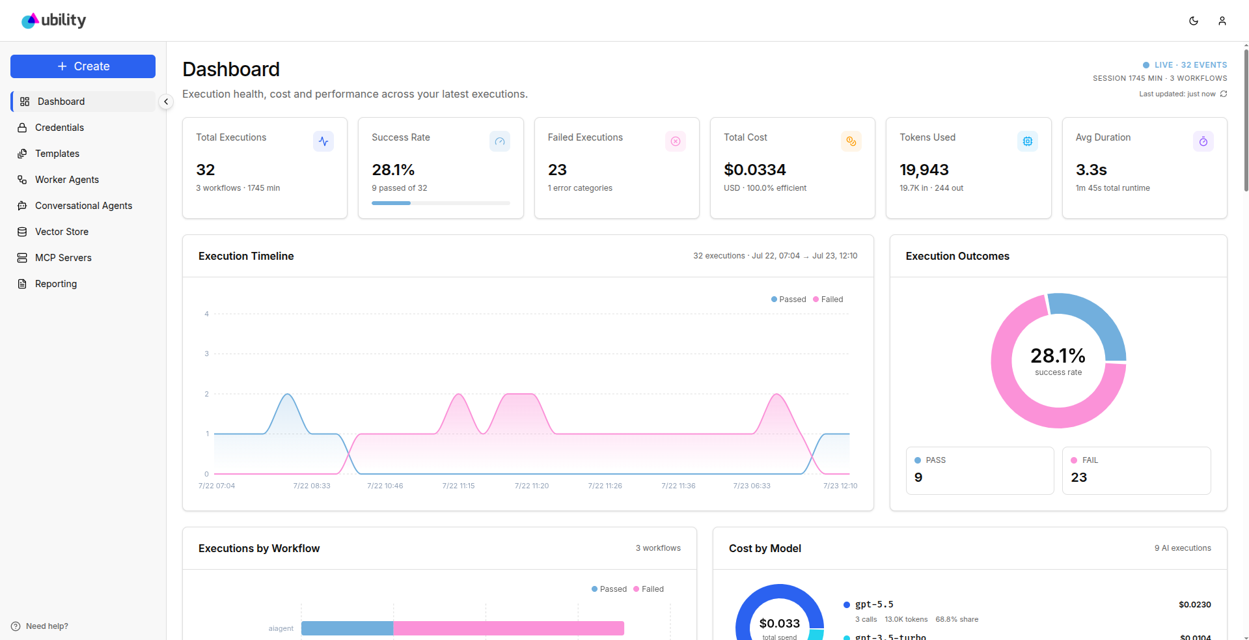Click the Avg Duration timer icon

1203,141
